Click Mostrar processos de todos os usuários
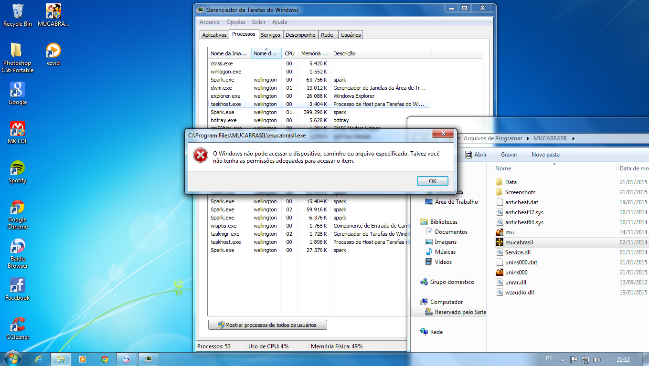 (x=267, y=325)
